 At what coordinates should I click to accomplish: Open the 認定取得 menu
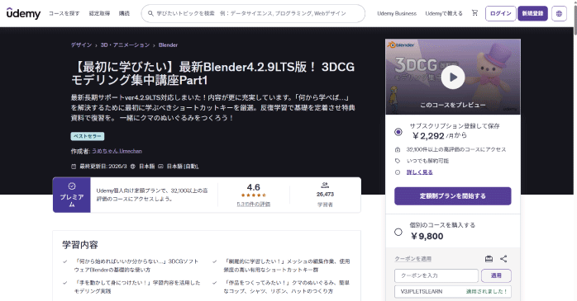click(x=99, y=13)
